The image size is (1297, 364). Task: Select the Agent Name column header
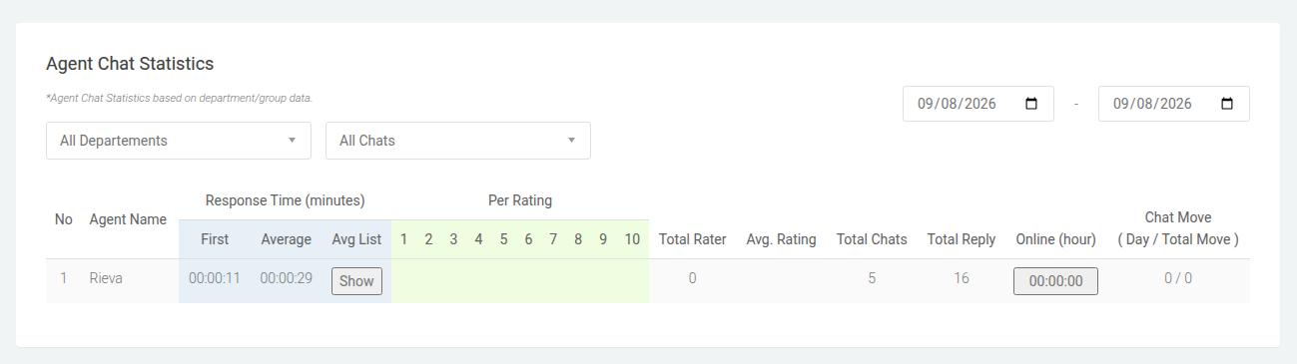(128, 219)
